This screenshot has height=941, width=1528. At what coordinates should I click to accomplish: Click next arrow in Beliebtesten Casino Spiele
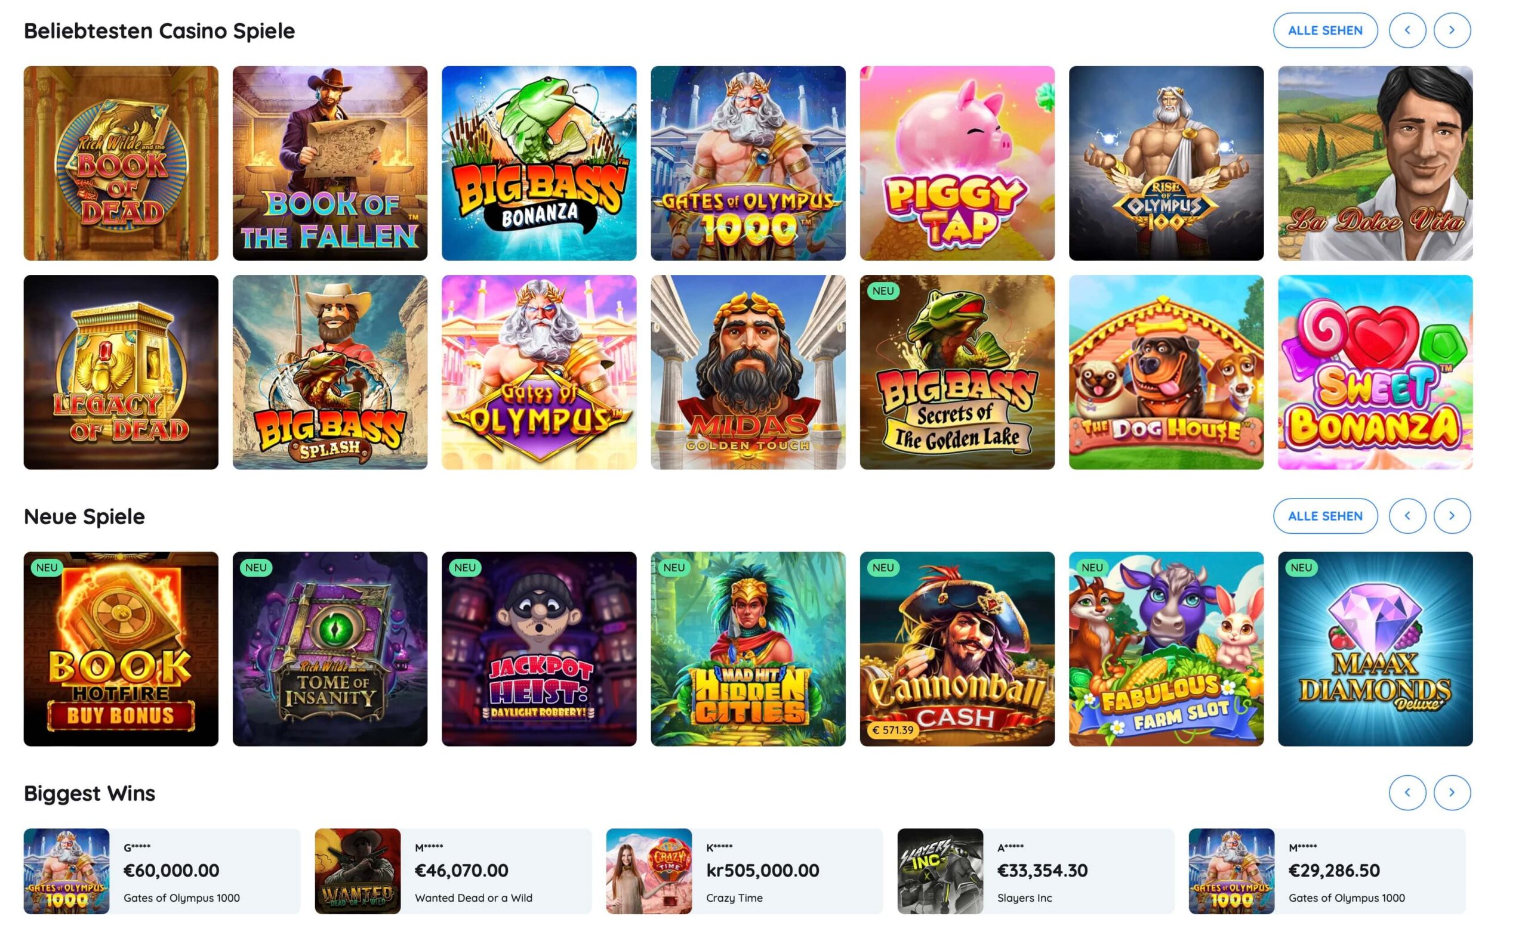[x=1452, y=30]
